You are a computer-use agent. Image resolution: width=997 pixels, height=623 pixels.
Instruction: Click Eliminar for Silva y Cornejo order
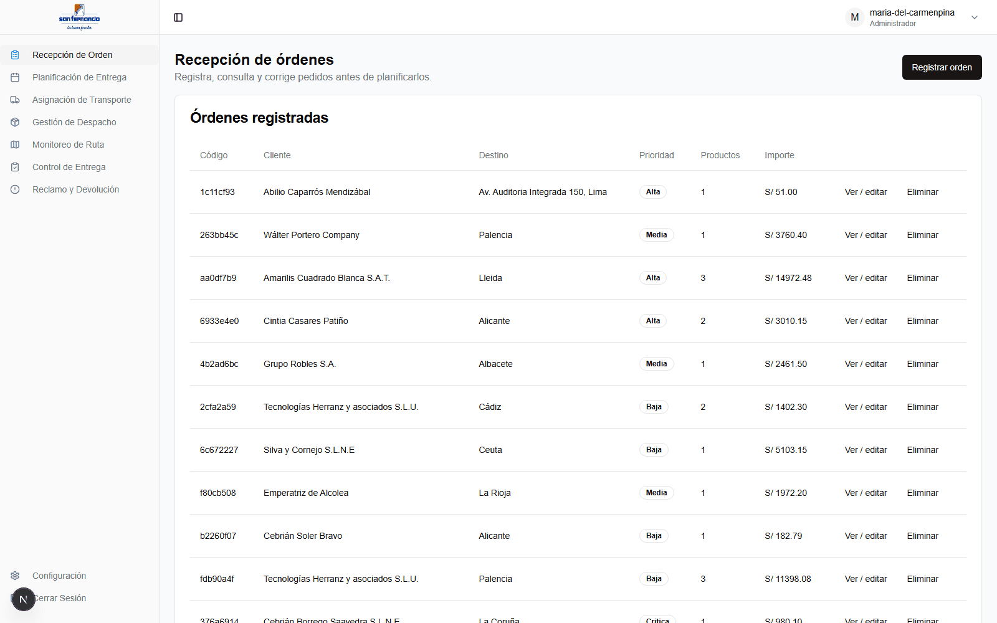tap(922, 450)
